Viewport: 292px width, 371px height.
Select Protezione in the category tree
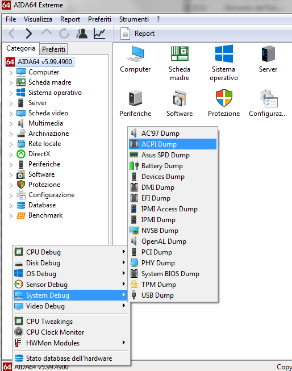[x=44, y=185]
